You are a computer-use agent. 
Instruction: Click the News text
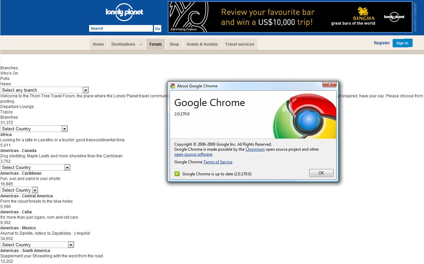pyautogui.click(x=5, y=84)
